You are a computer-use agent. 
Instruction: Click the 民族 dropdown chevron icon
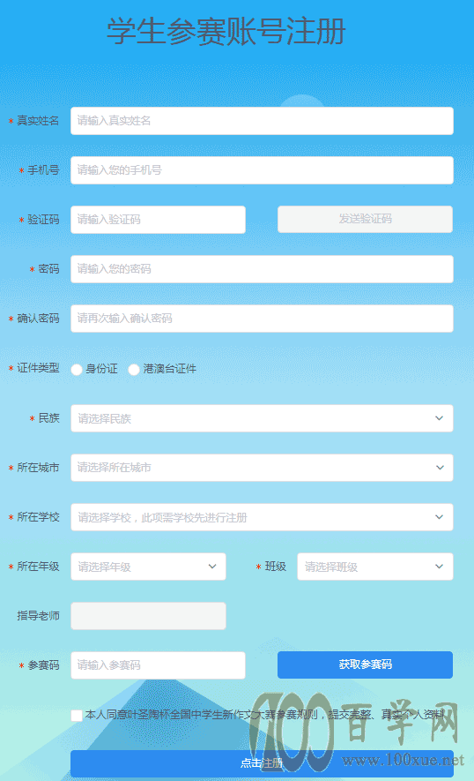click(x=439, y=418)
